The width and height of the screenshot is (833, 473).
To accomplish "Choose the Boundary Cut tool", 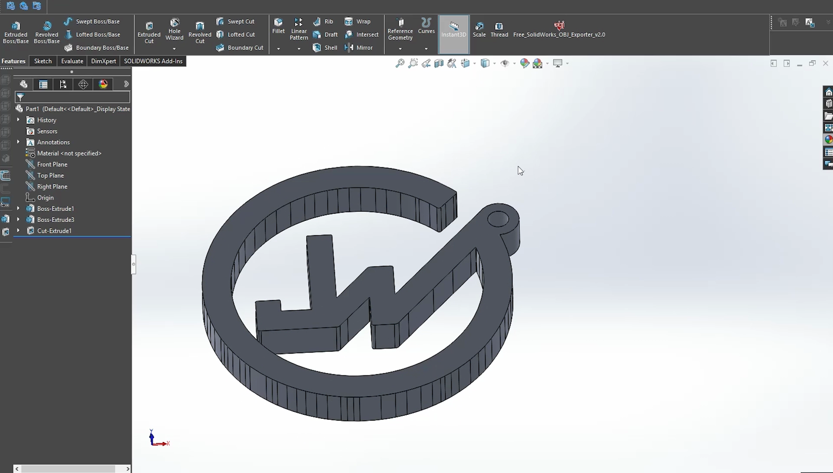I will point(239,47).
